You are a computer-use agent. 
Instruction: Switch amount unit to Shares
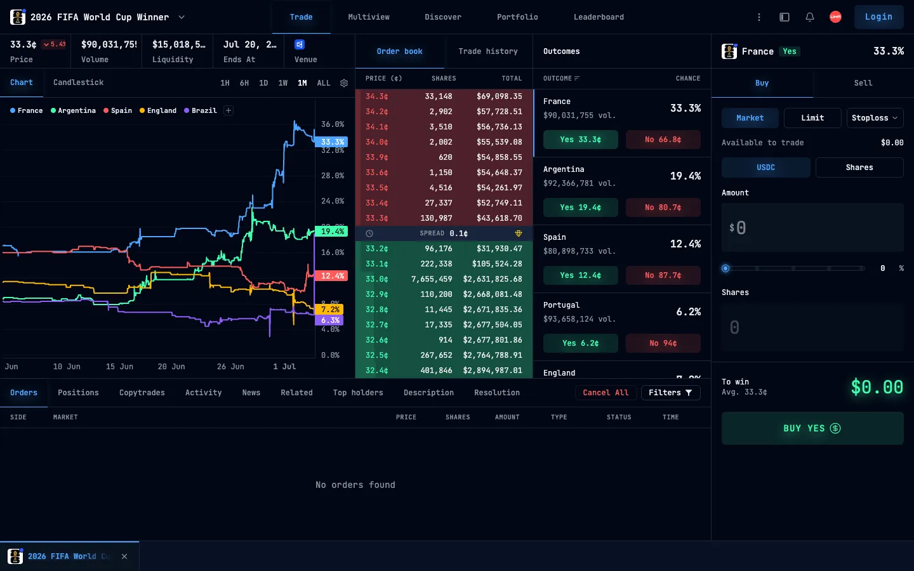(x=859, y=167)
